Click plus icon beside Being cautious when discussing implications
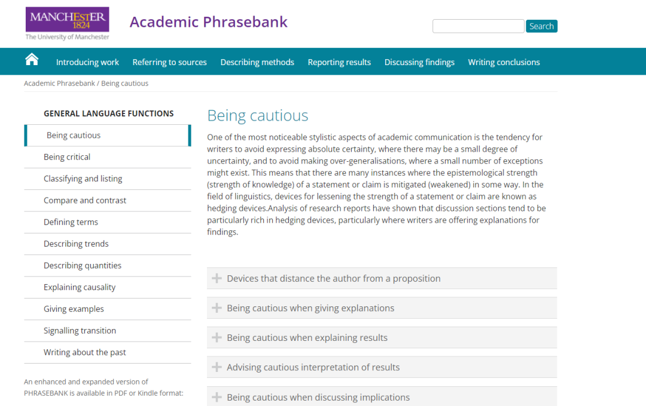Viewport: 646px width, 406px height. coord(217,397)
